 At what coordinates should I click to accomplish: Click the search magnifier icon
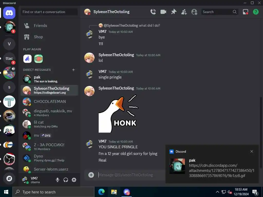234,12
